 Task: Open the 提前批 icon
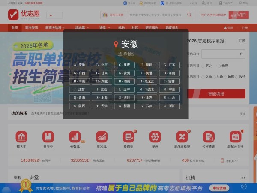coord(128,137)
